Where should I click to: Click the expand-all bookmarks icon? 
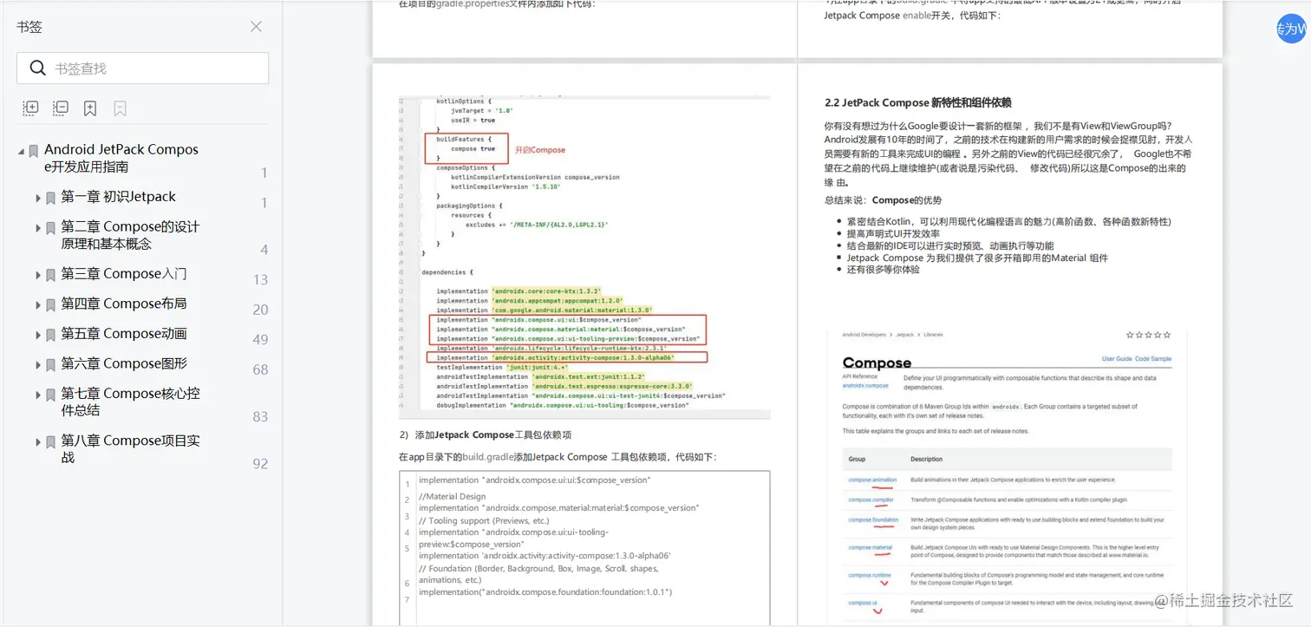pyautogui.click(x=30, y=108)
